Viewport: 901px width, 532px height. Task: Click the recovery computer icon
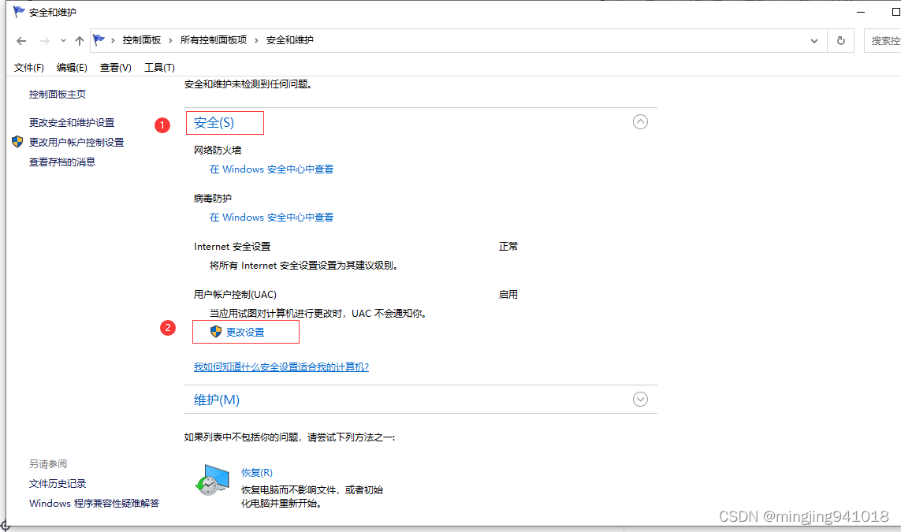213,480
